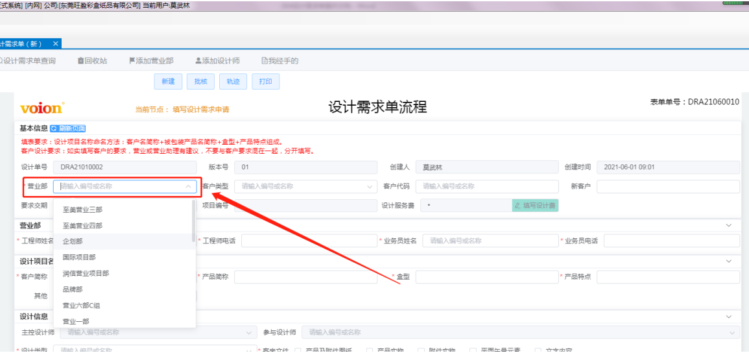Image resolution: width=749 pixels, height=353 pixels.
Task: Click the 刷新页面 refresh button
Action: point(68,128)
